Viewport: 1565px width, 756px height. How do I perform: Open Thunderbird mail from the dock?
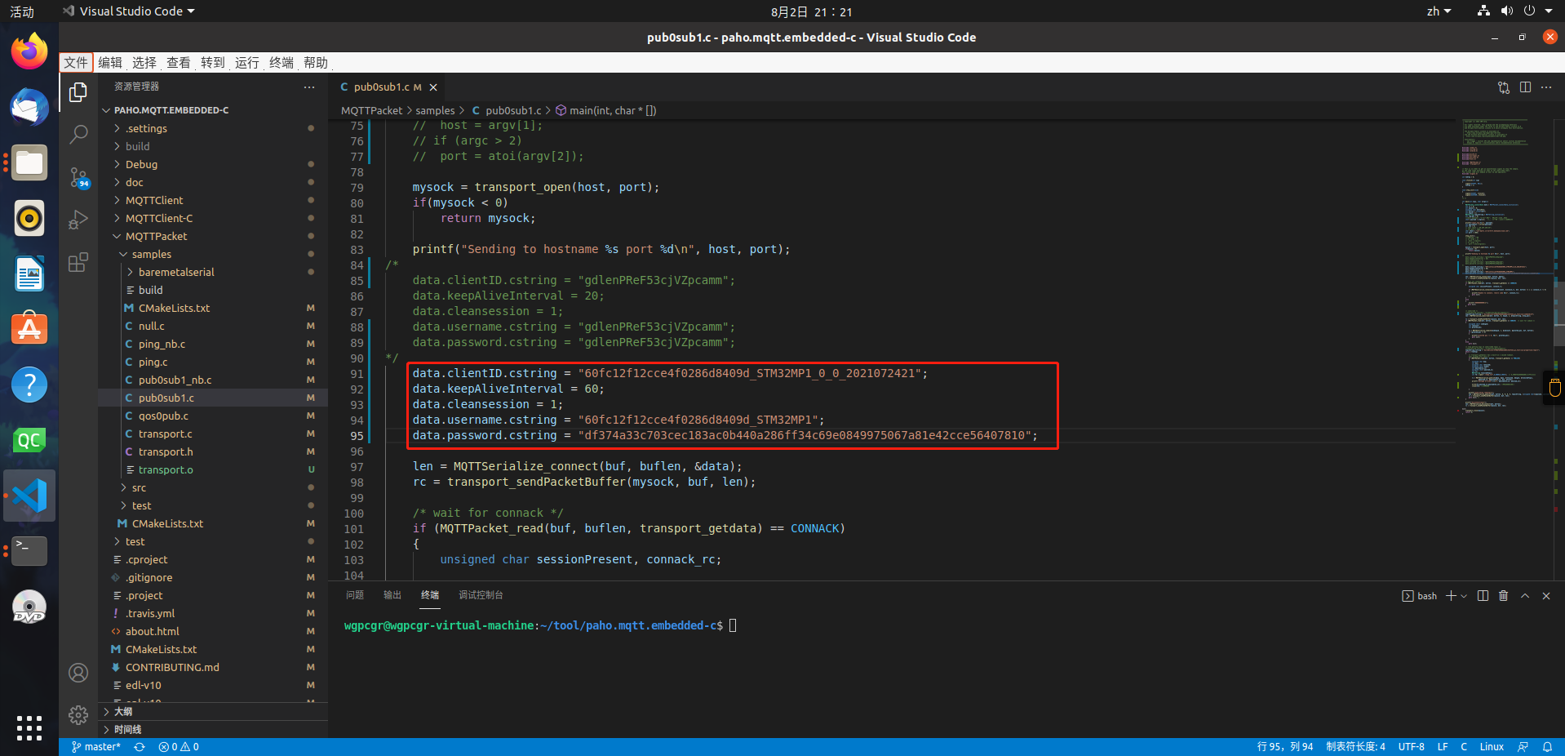coord(29,107)
